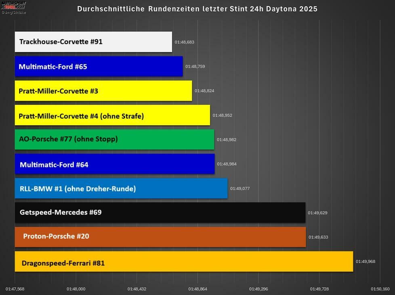This screenshot has width=395, height=295.
Task: Click the value 01:49,077
Action: click(240, 188)
